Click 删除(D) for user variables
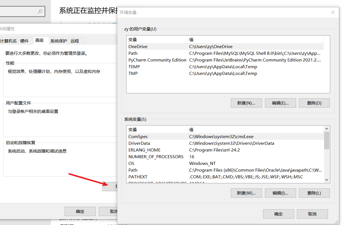The image size is (347, 225). [x=314, y=103]
